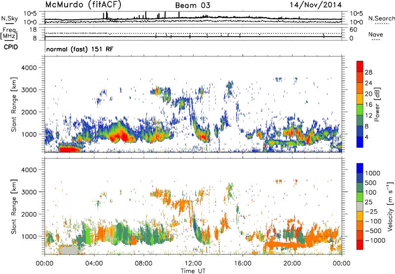This screenshot has height=274, width=395.
Task: Click the 12 label on Power colorbar
Action: pos(368,116)
